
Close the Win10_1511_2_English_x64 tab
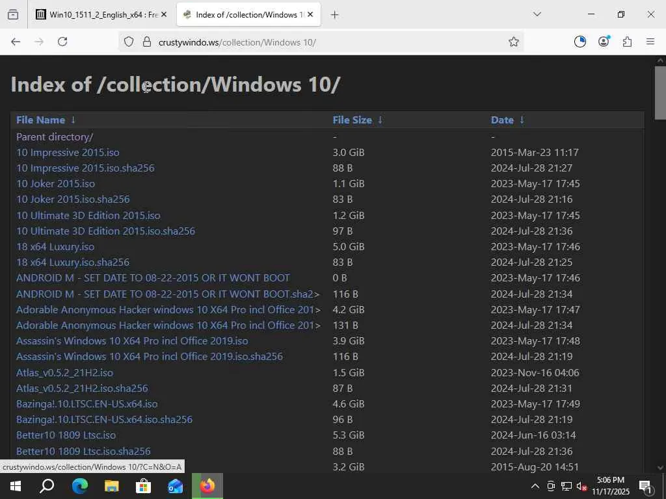[x=164, y=14]
